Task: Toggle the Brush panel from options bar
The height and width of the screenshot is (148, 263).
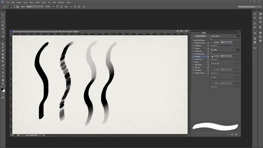Action: [x=17, y=7]
